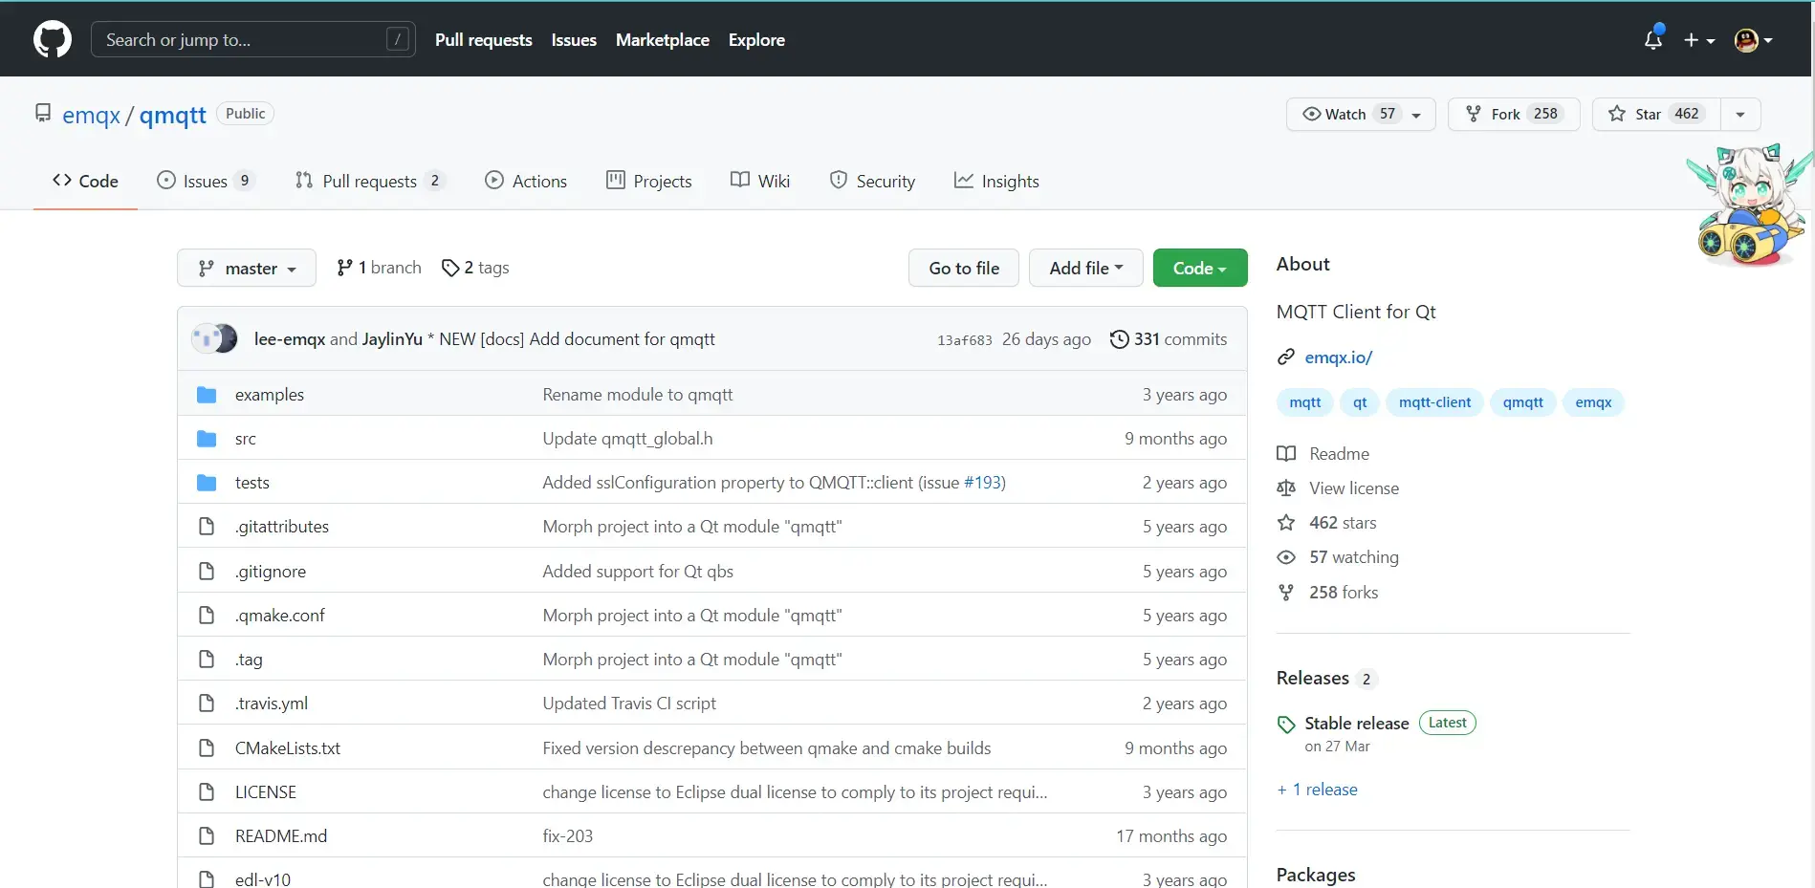Click the .qmake.conf file icon

207,616
